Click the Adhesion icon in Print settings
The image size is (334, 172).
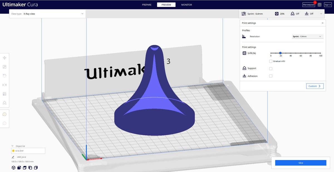click(244, 76)
